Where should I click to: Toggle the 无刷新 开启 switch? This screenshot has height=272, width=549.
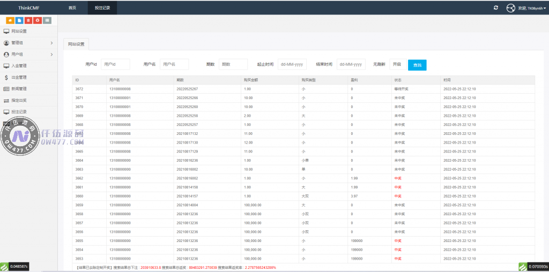[x=397, y=64]
